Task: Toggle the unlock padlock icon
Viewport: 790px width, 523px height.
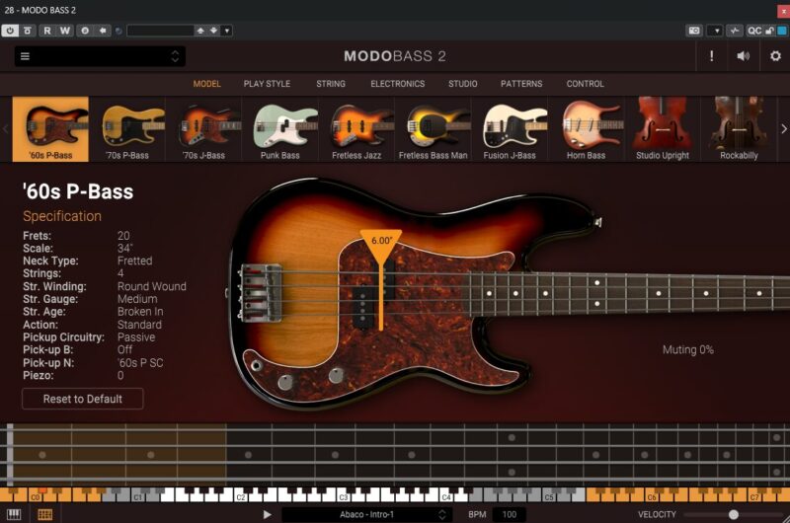Action: point(769,31)
